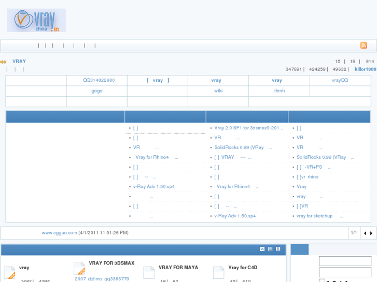Click the page icon beside VRAY FOR 3DSMAX
377x282 pixels.
[79, 269]
